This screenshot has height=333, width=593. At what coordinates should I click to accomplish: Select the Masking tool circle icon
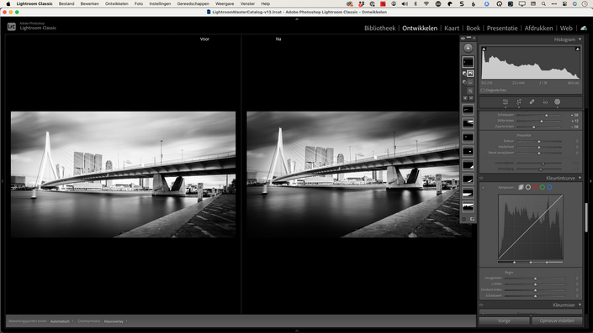tap(557, 101)
